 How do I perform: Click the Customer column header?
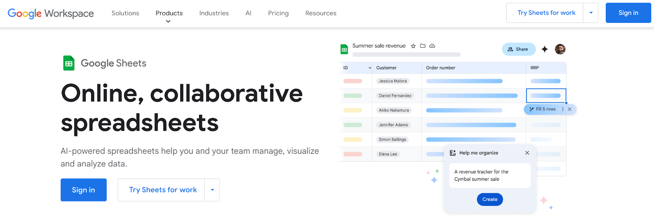pyautogui.click(x=386, y=68)
